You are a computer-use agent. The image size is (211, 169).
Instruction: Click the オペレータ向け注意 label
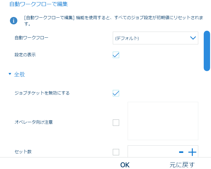34,122
